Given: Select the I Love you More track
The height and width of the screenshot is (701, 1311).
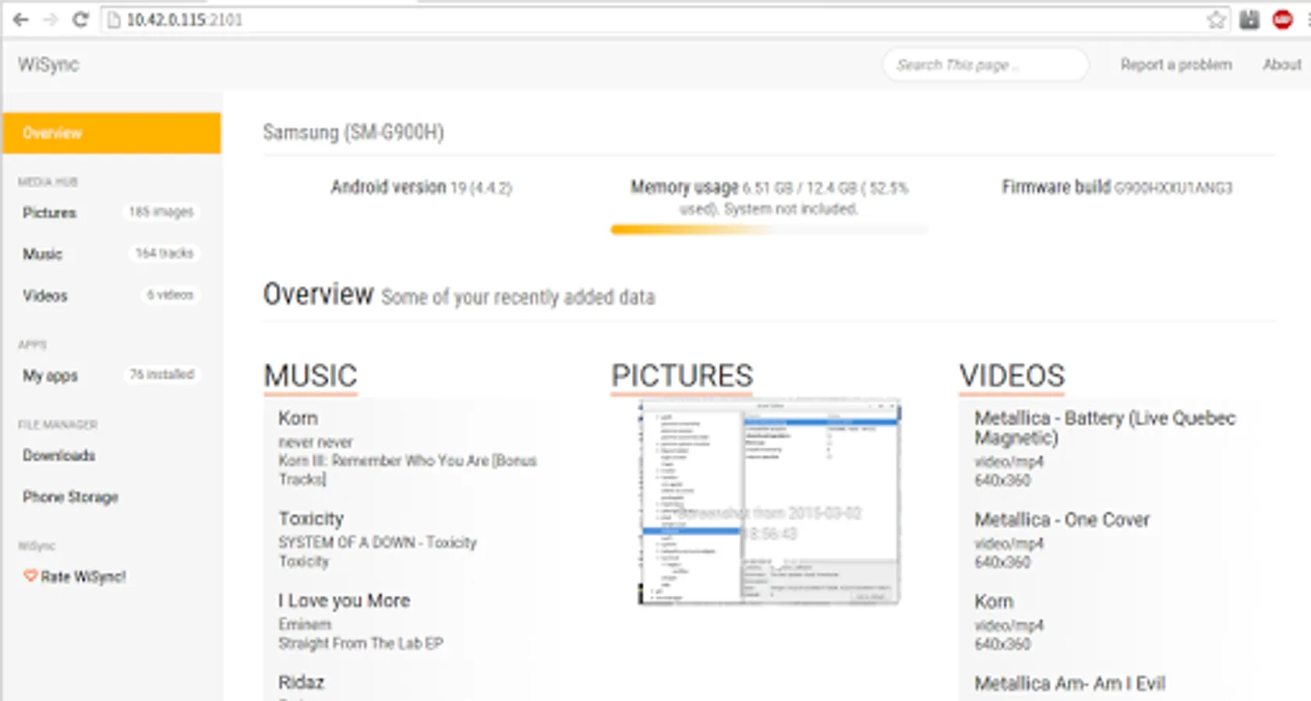Looking at the screenshot, I should (344, 601).
